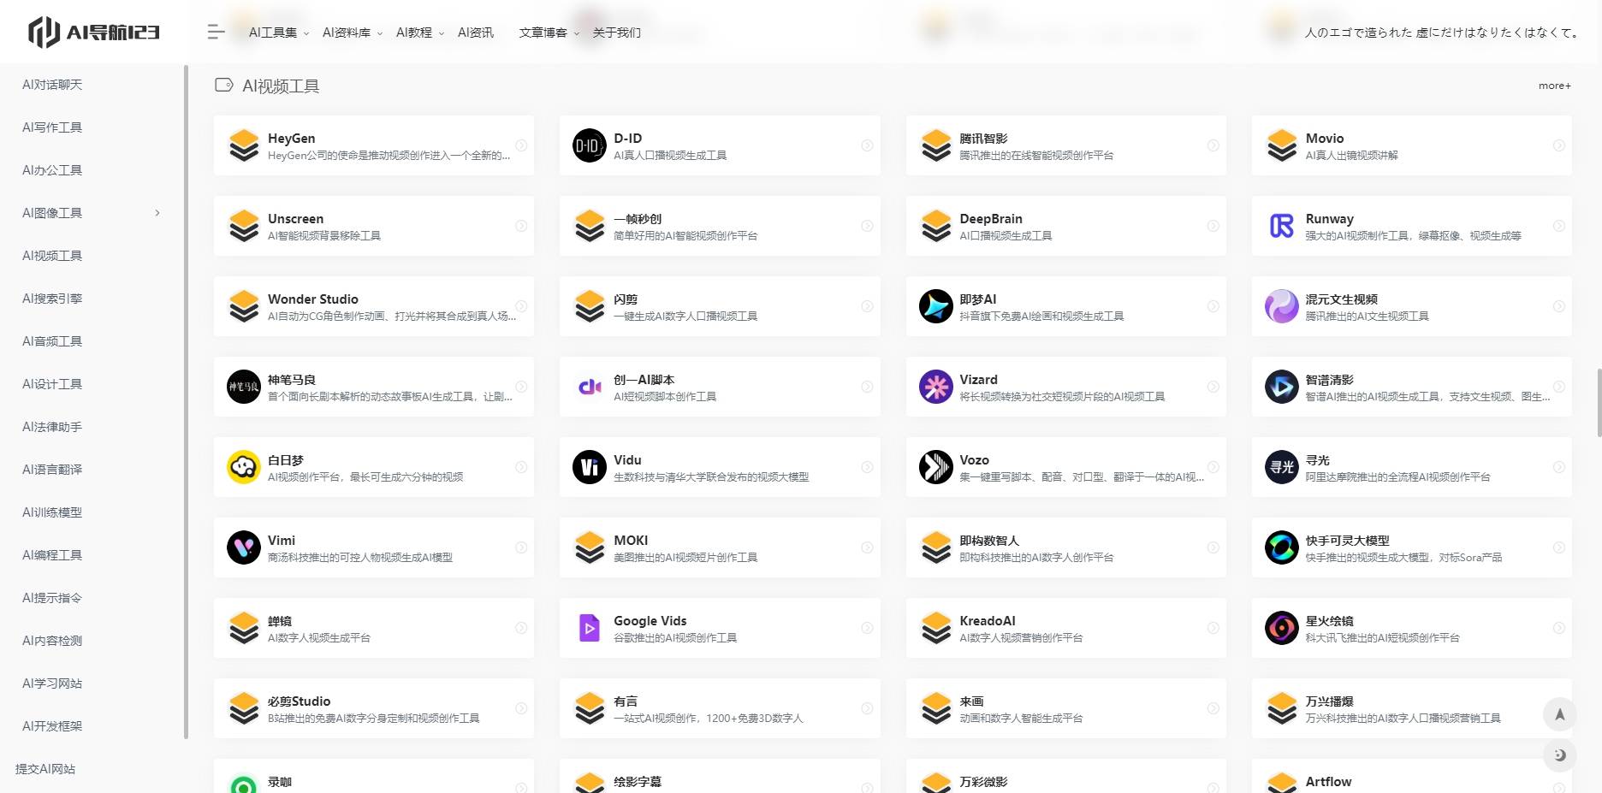Screen dimensions: 1602x793
Task: Click the page vertical scrollbar
Action: coord(1599,403)
